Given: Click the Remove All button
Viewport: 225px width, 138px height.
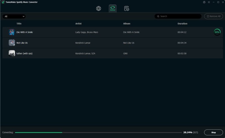Looking at the screenshot, I should (x=213, y=16).
